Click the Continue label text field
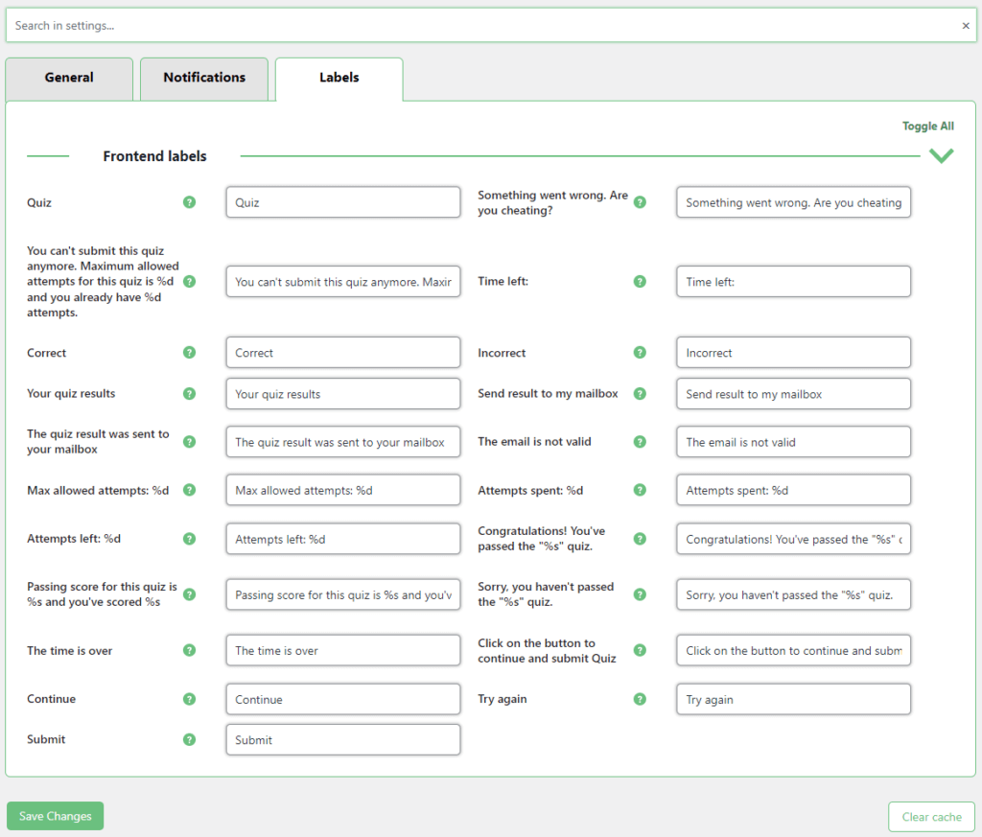 pyautogui.click(x=343, y=699)
